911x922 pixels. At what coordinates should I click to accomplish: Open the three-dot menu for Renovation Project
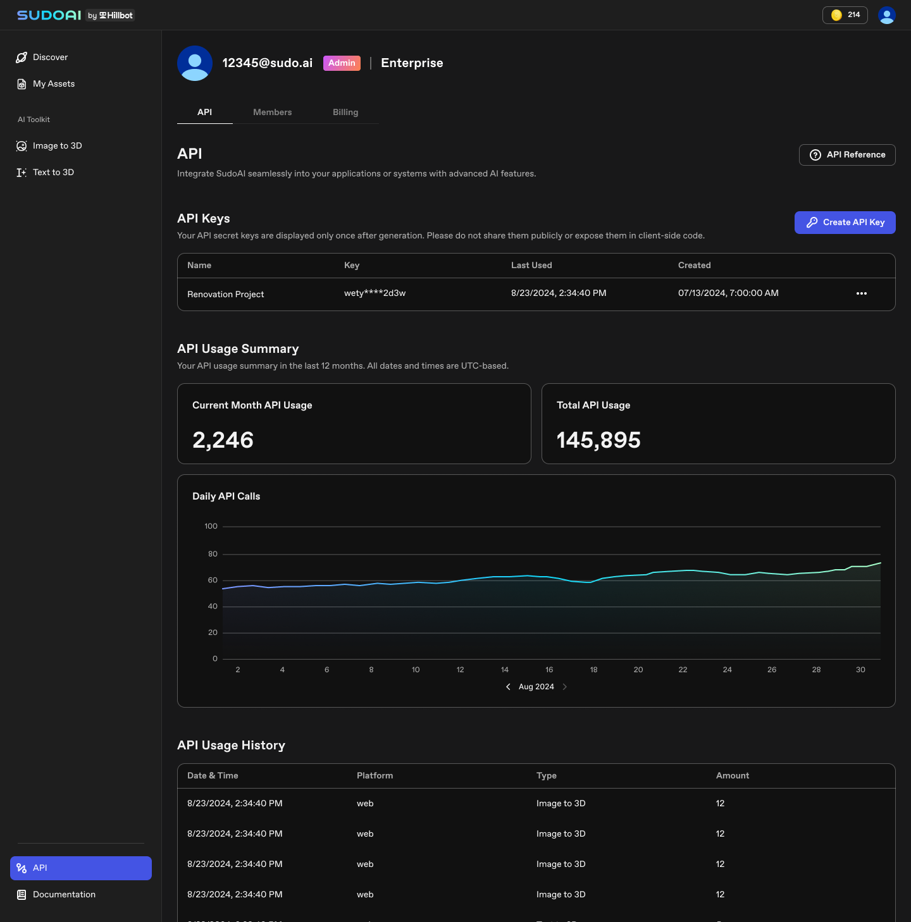point(862,293)
